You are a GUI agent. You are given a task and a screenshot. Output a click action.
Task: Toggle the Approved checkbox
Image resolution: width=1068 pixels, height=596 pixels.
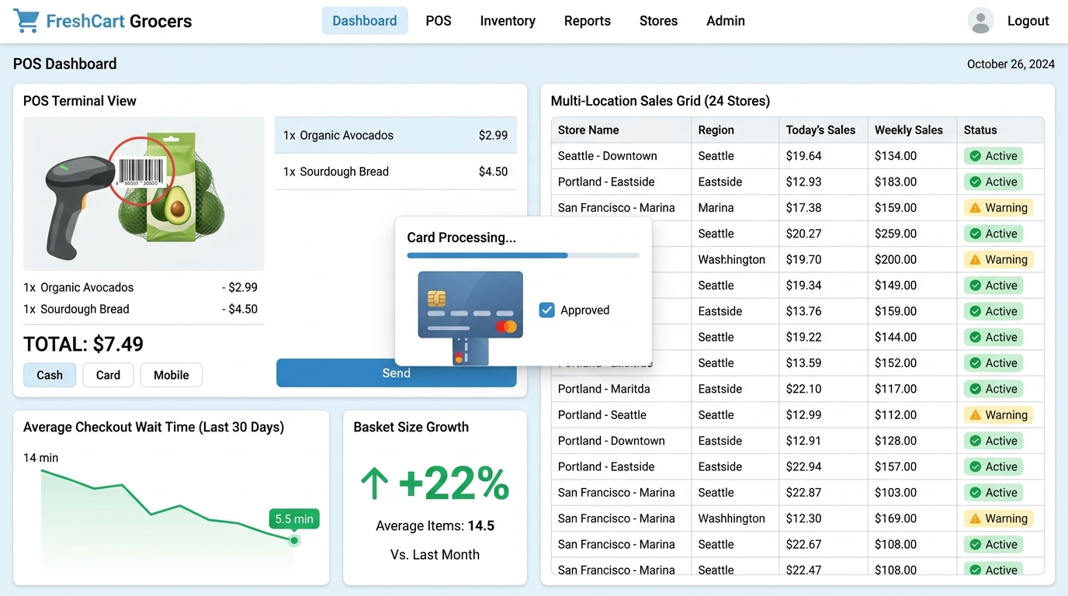tap(547, 310)
